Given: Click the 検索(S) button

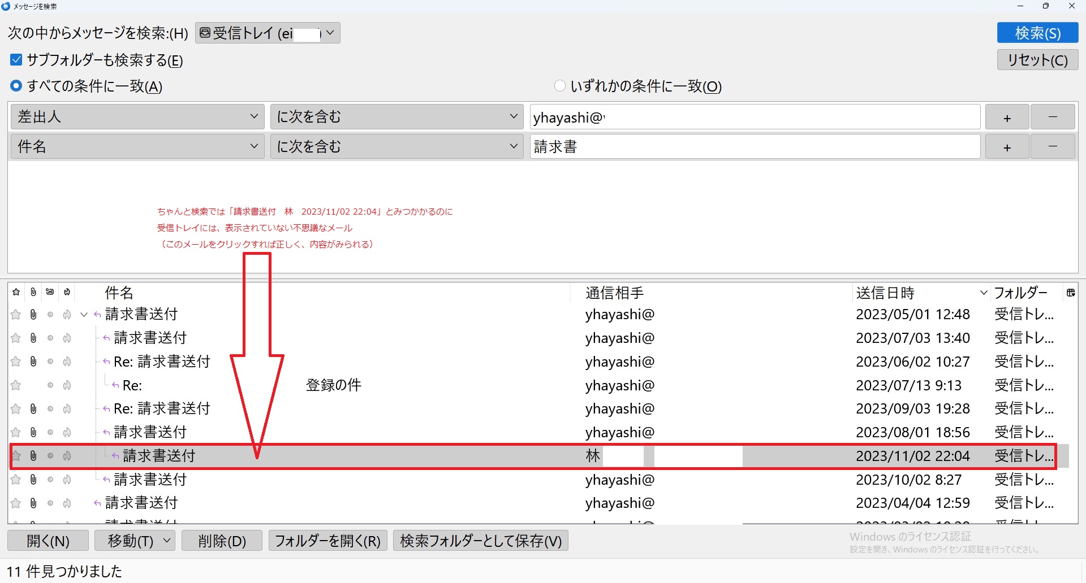Looking at the screenshot, I should 1037,33.
